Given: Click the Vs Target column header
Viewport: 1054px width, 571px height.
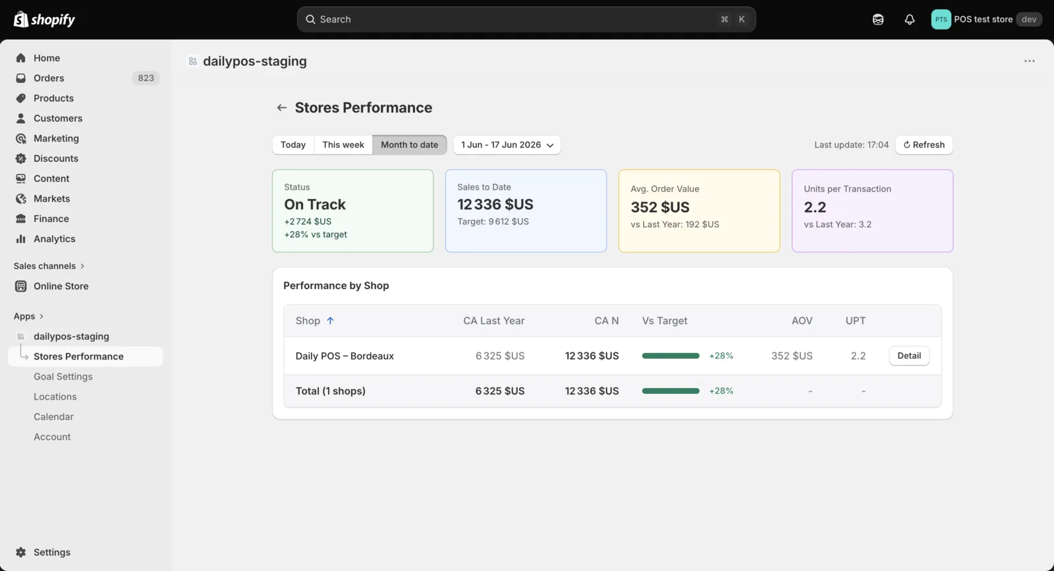Looking at the screenshot, I should click(665, 321).
